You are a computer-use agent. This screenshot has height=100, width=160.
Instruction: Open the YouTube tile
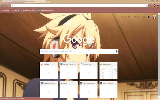pos(49,70)
